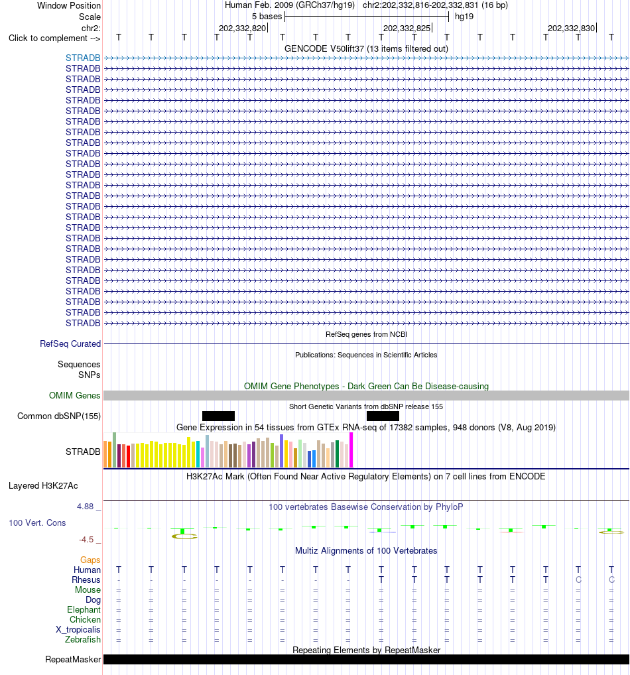This screenshot has width=630, height=675.
Task: Click the 'chr2:202,332,816-202,332,831 (16 bp)' position text
Action: (x=435, y=5)
